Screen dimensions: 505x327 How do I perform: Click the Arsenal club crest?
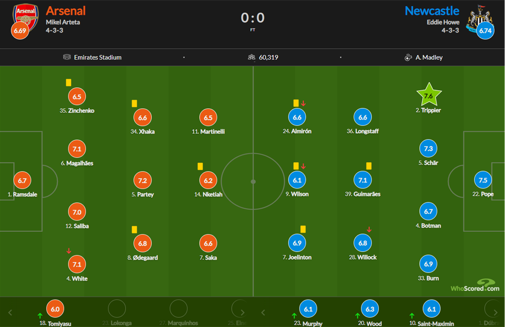pyautogui.click(x=27, y=16)
